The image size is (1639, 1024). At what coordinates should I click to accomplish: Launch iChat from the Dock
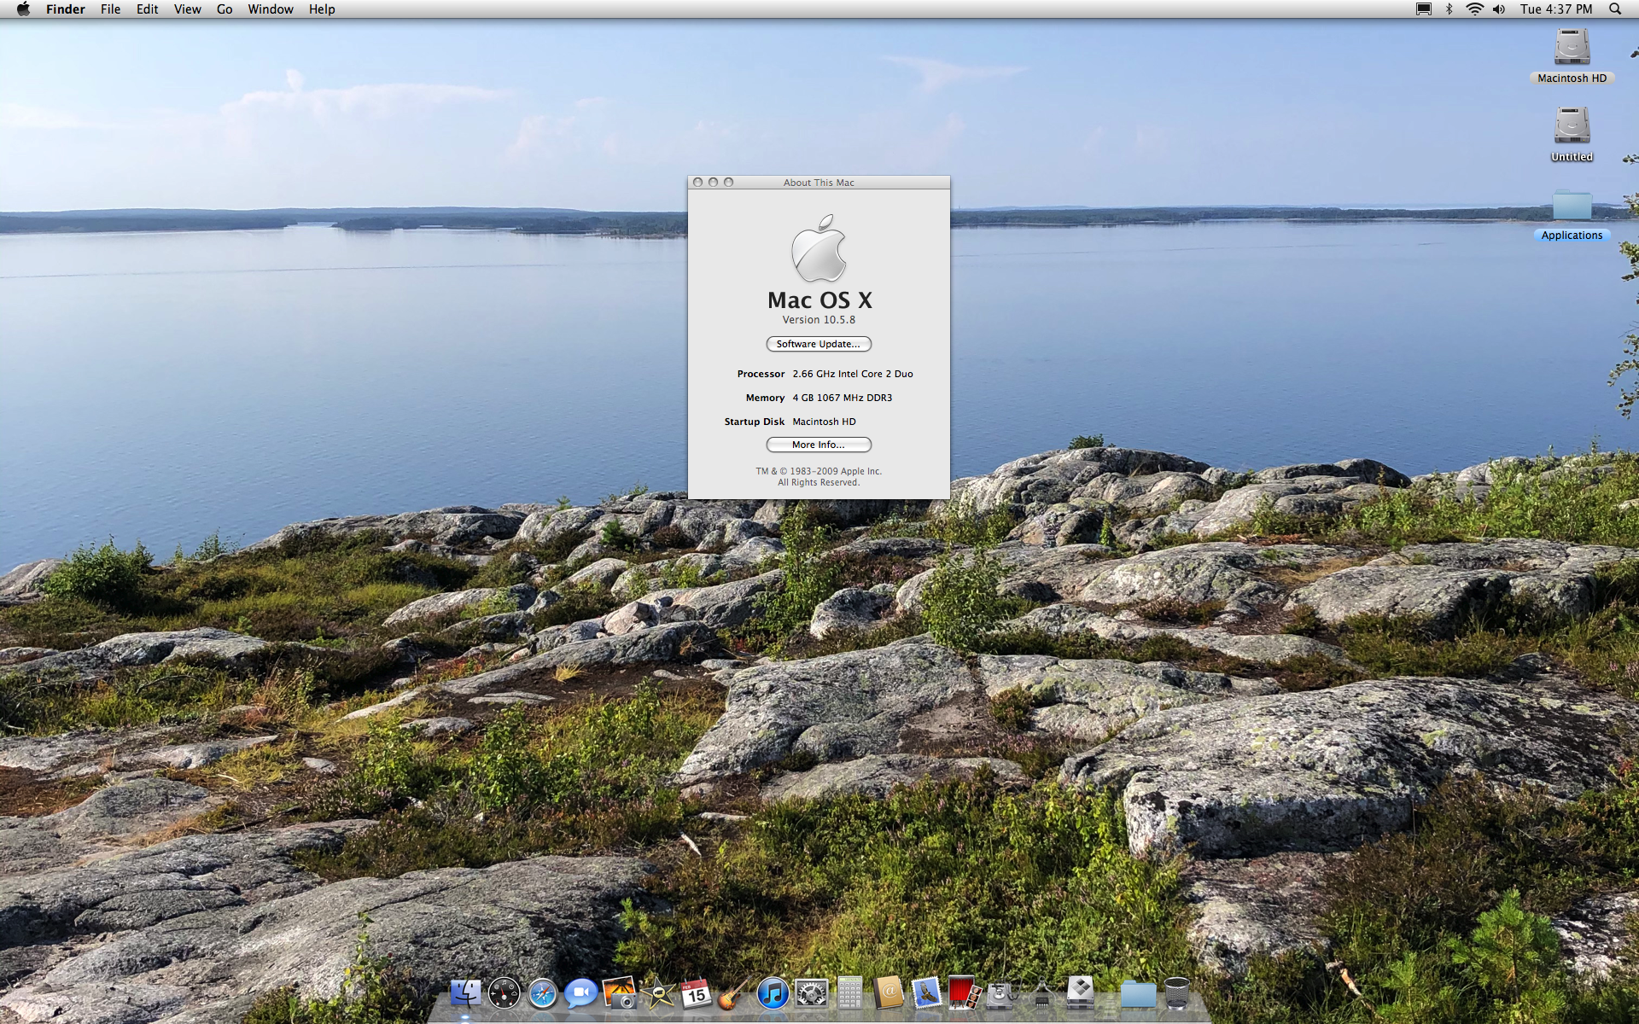(580, 993)
